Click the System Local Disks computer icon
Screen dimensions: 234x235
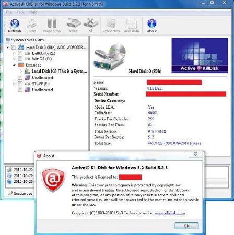pos(8,40)
